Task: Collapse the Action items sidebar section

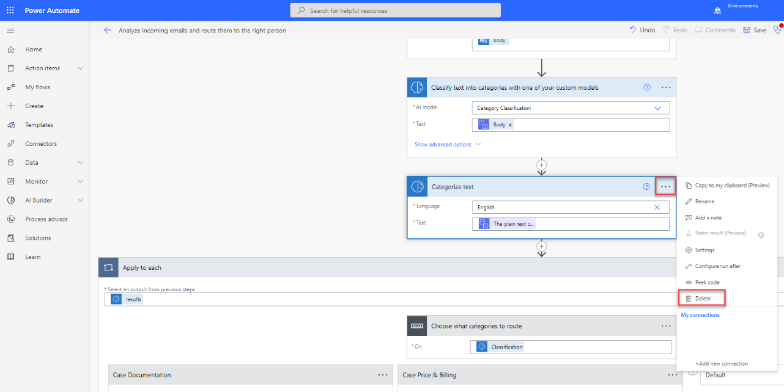Action: pyautogui.click(x=80, y=68)
